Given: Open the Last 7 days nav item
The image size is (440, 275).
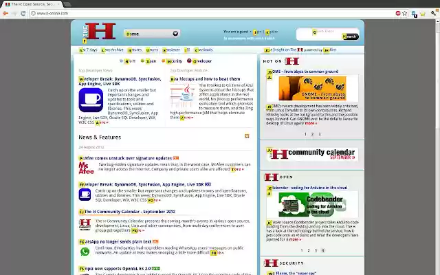Looking at the screenshot, I should 88,49.
